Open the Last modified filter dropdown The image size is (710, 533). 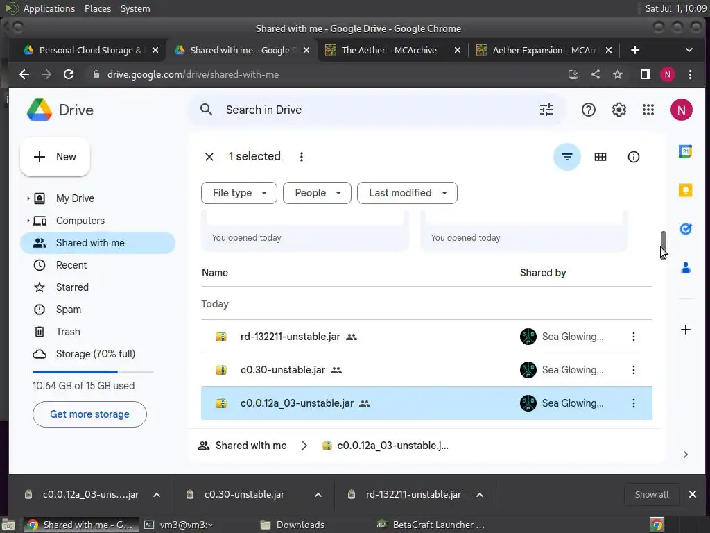407,193
